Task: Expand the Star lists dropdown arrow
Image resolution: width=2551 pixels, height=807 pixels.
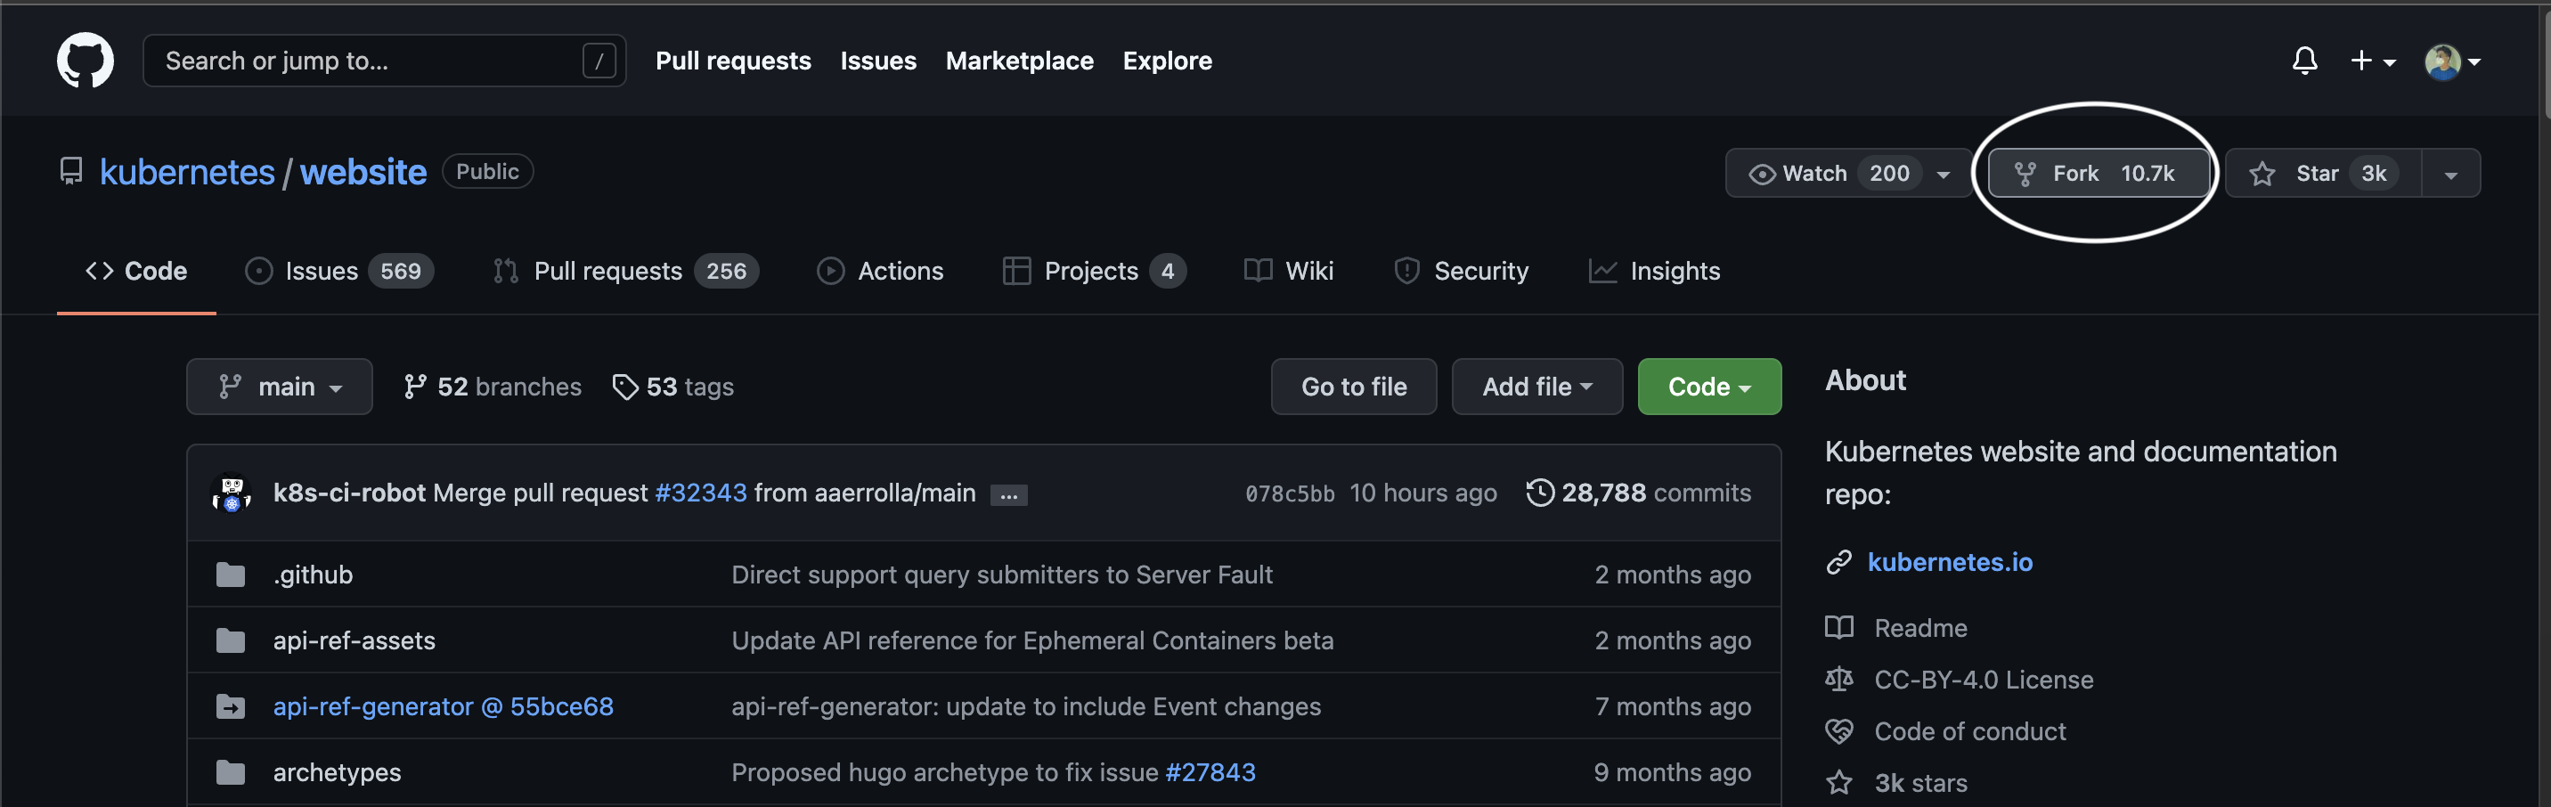Action: tap(2451, 175)
